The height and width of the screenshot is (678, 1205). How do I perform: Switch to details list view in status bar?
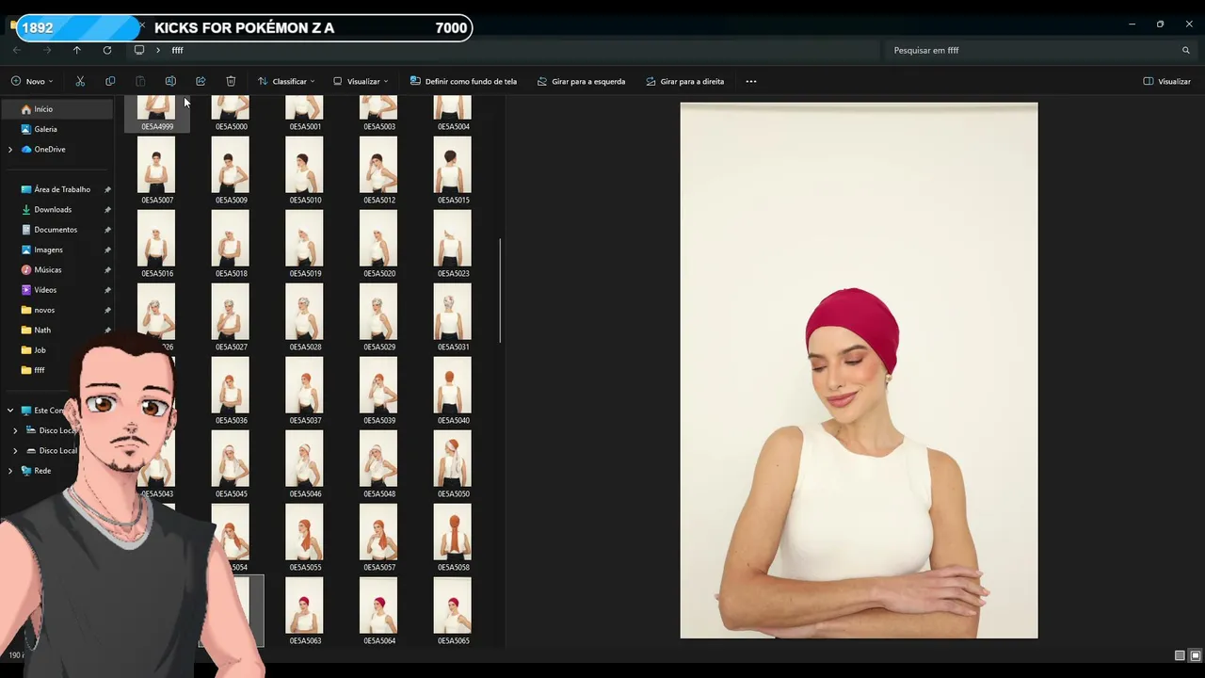click(1180, 655)
